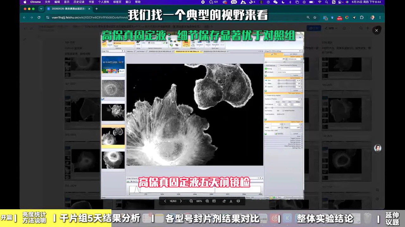
Task: Toggle Adjust Exposure for Binning checkbox
Action: coord(279,65)
